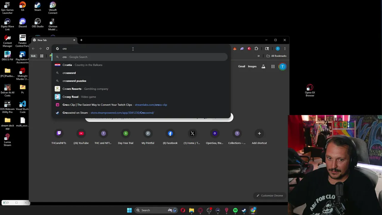
Task: Open Facebook shortcut tile
Action: tap(170, 137)
